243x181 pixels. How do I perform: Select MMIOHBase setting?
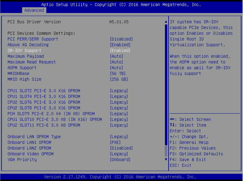point(18,73)
